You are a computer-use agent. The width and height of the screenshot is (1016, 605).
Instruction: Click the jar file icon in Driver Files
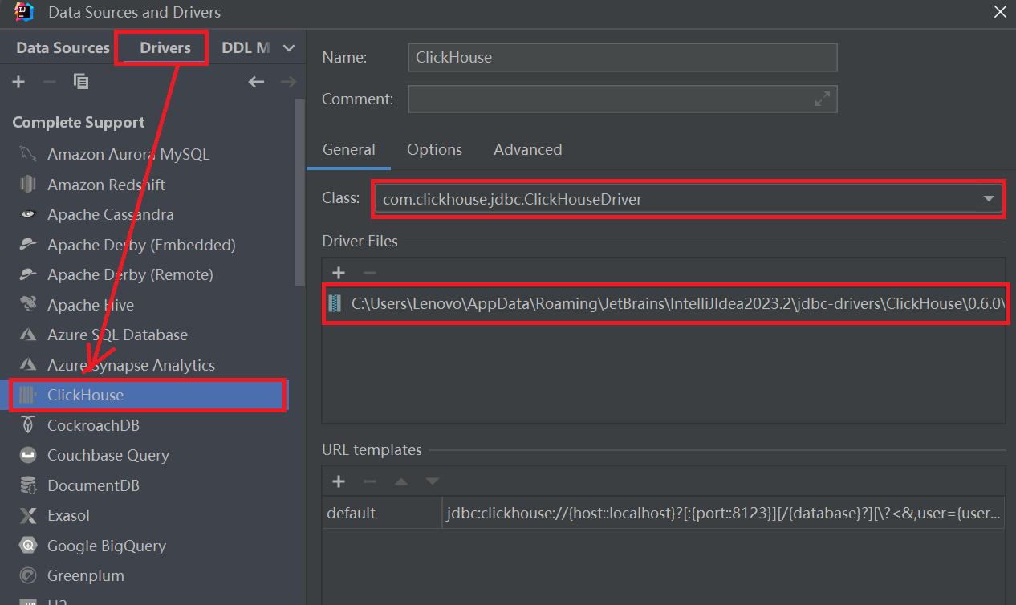pos(335,304)
